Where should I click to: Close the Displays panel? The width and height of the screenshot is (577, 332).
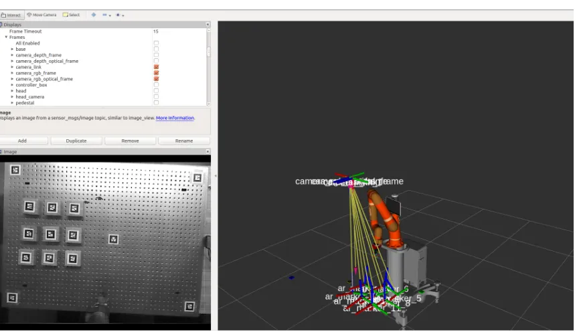(208, 24)
